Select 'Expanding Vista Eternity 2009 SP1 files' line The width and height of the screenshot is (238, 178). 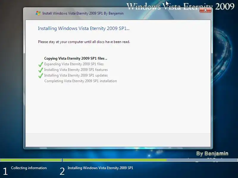(74, 64)
